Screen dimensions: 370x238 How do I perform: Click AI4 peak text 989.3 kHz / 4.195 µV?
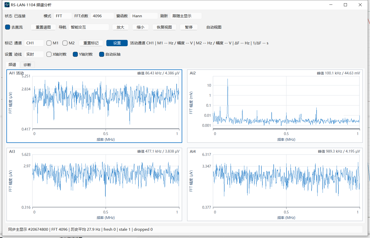(339, 151)
